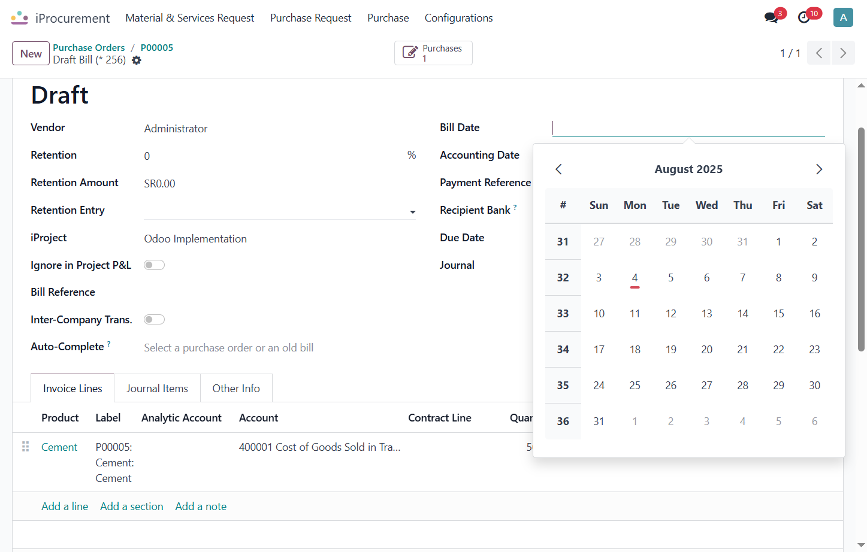This screenshot has width=867, height=552.
Task: Show previous month in calendar
Action: (558, 169)
